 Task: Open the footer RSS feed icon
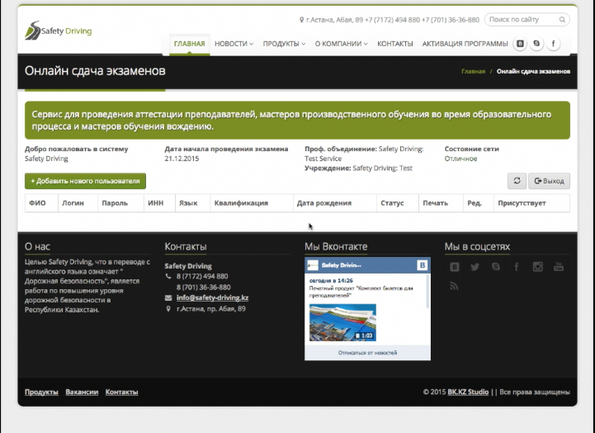454,286
